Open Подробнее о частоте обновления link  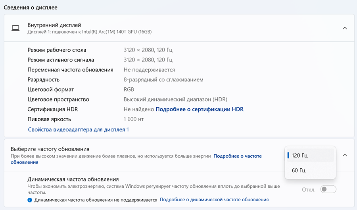coord(237,156)
